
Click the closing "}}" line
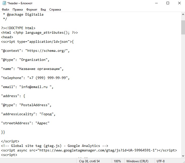pyautogui.click(x=3, y=132)
